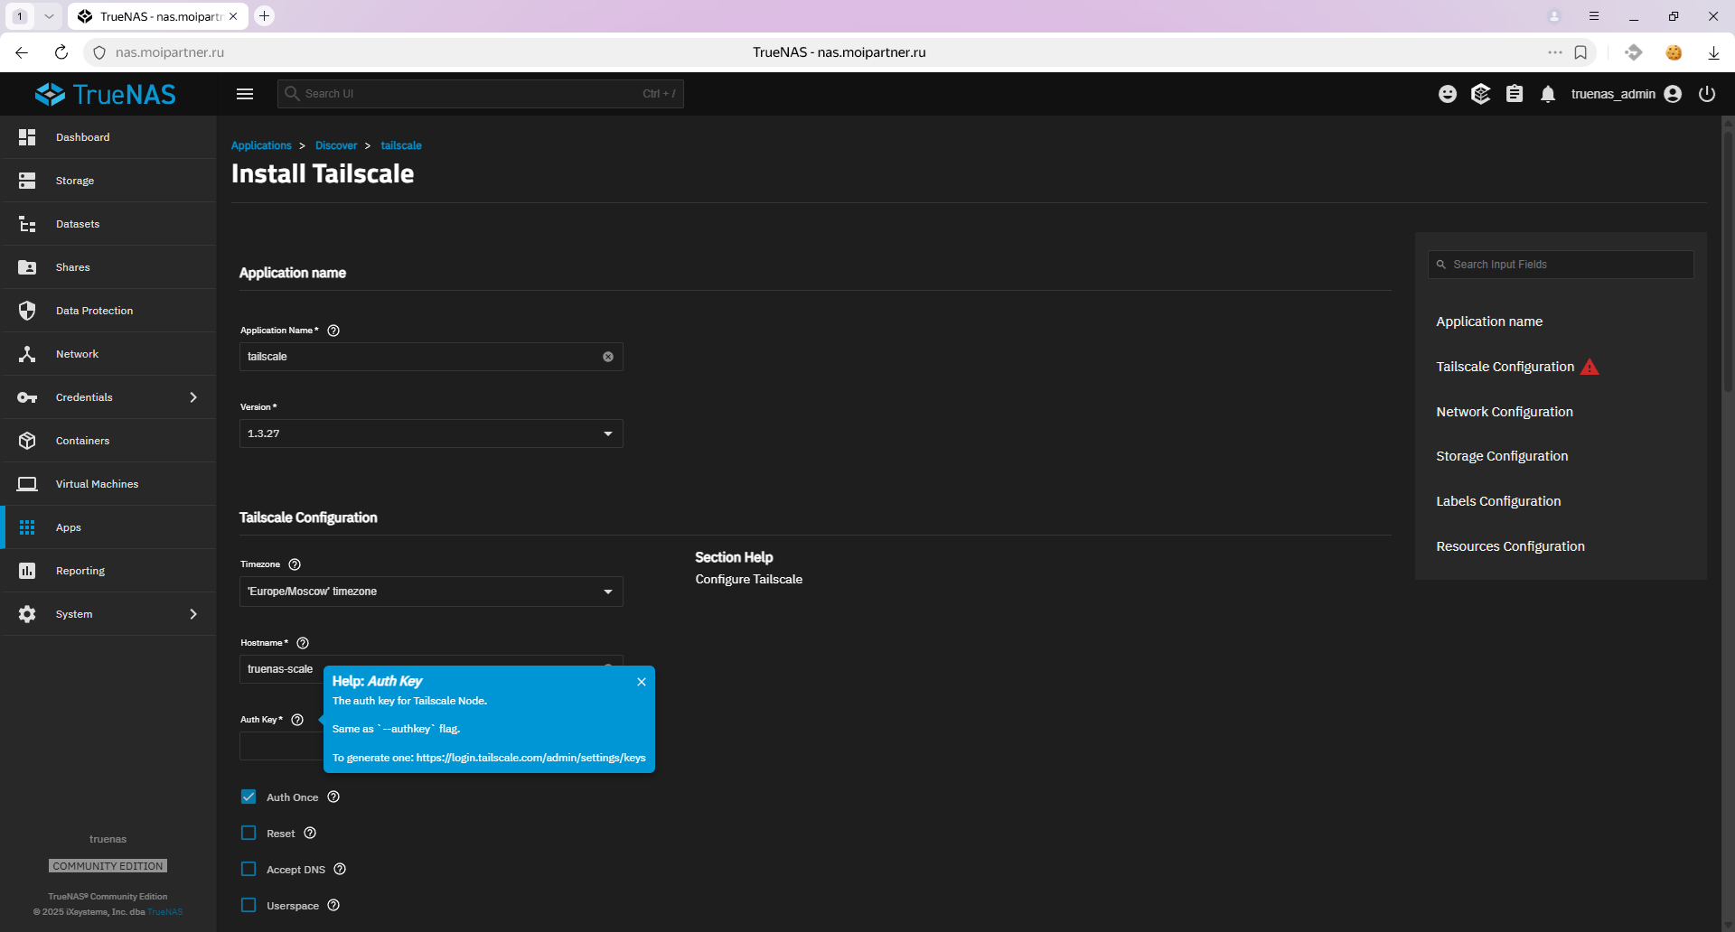
Task: Clear the Application Name field
Action: pyautogui.click(x=608, y=357)
